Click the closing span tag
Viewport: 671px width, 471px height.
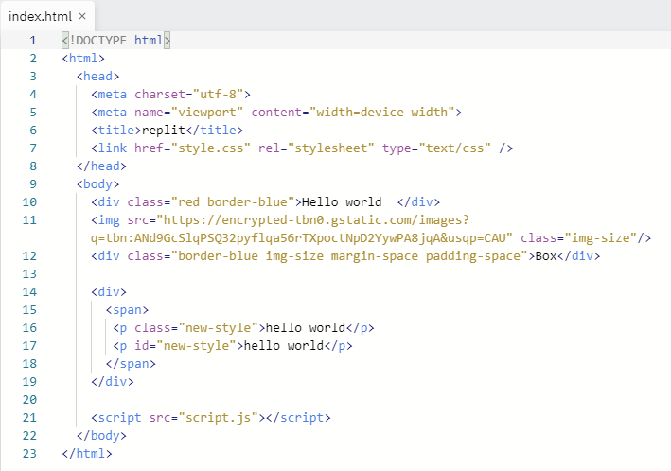click(131, 363)
